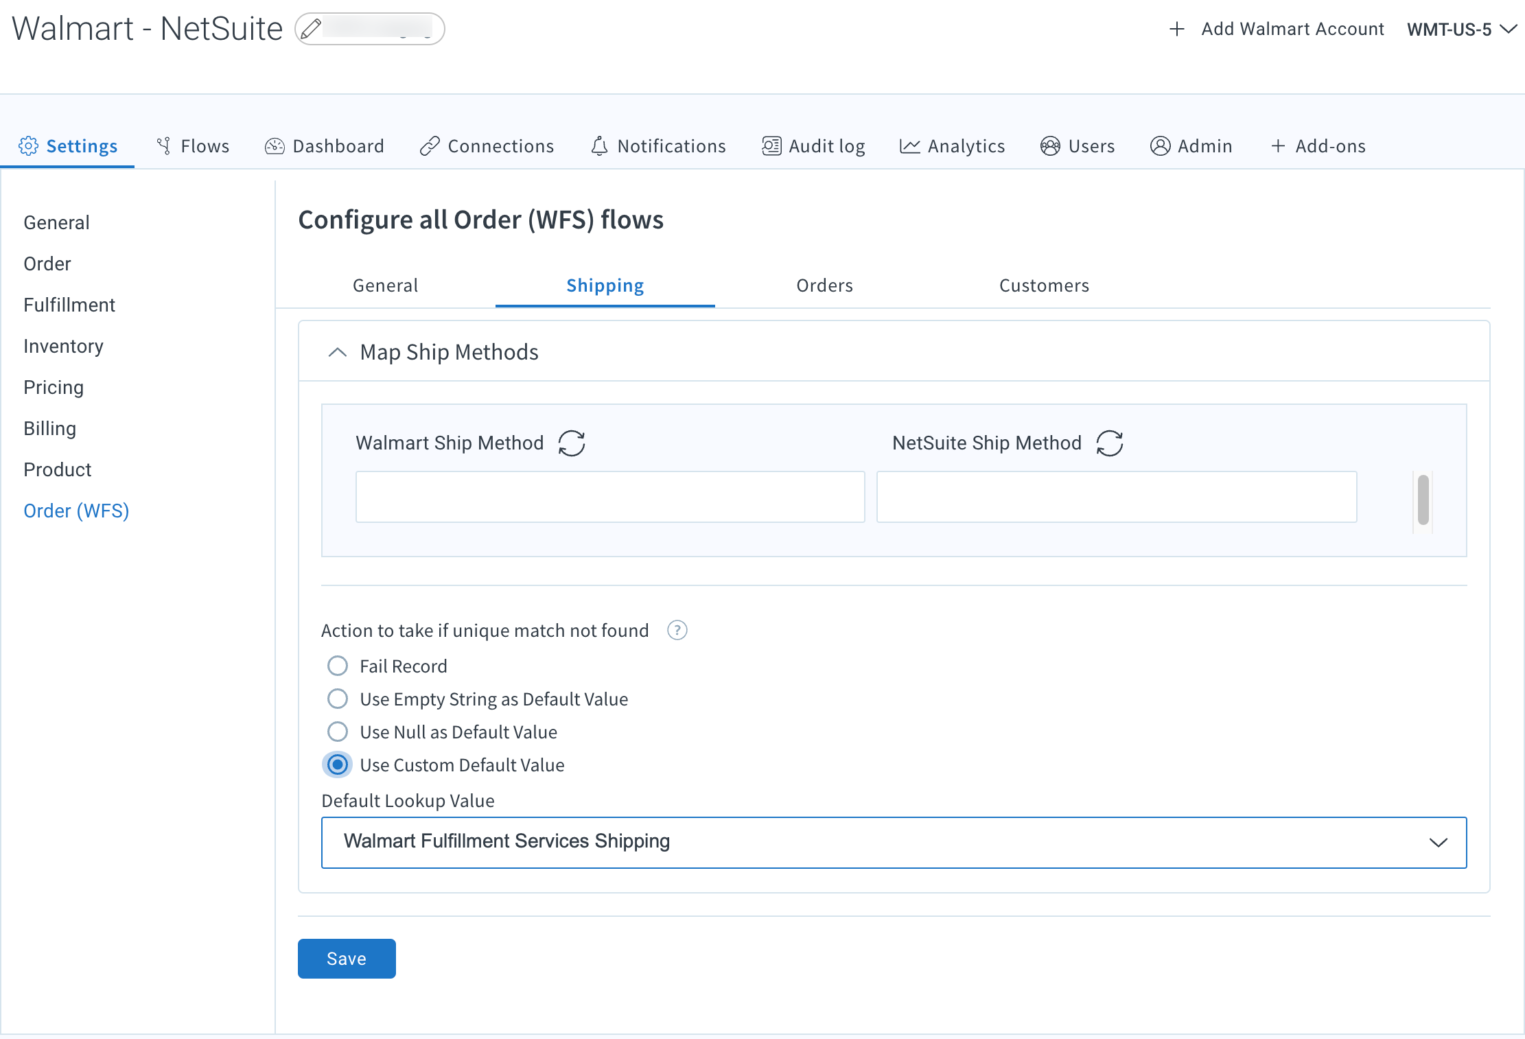Switch to the Customers sub-tab
The width and height of the screenshot is (1525, 1039).
coord(1044,285)
